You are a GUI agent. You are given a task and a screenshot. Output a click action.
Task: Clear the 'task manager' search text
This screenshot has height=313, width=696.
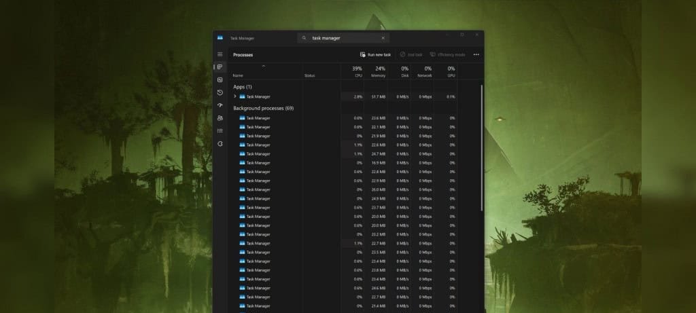(x=383, y=38)
